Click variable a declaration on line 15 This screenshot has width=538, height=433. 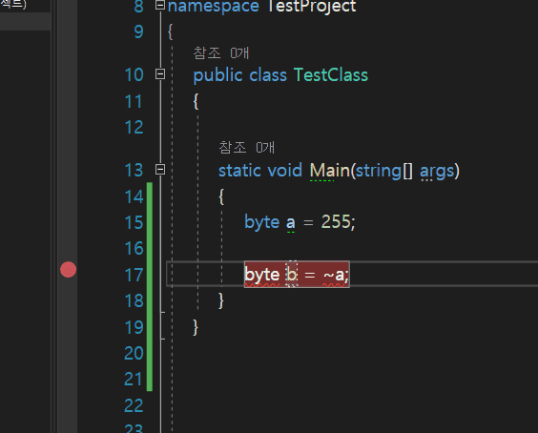tap(291, 222)
